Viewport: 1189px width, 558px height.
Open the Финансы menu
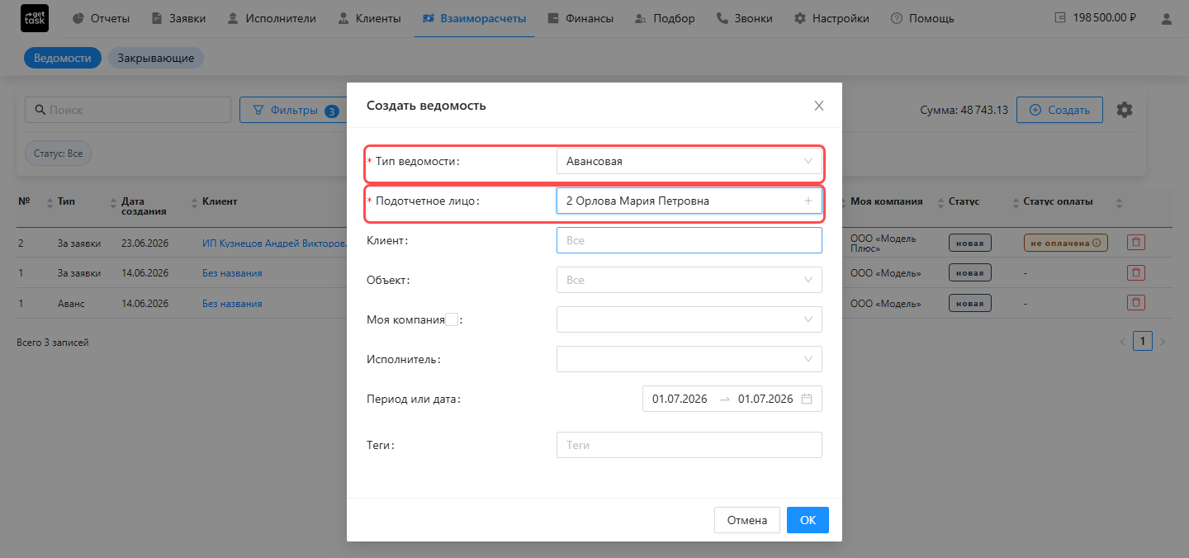click(580, 18)
